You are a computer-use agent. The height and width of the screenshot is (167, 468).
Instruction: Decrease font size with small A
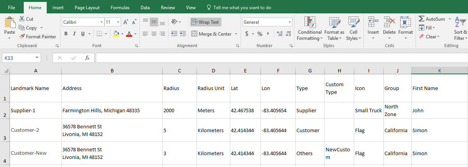point(134,22)
